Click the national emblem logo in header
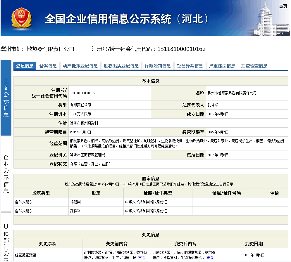 pyautogui.click(x=21, y=18)
